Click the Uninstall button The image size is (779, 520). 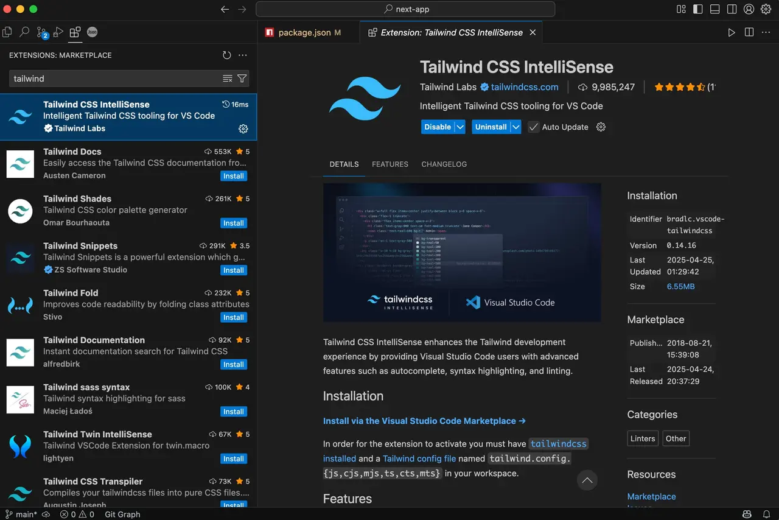pyautogui.click(x=491, y=127)
